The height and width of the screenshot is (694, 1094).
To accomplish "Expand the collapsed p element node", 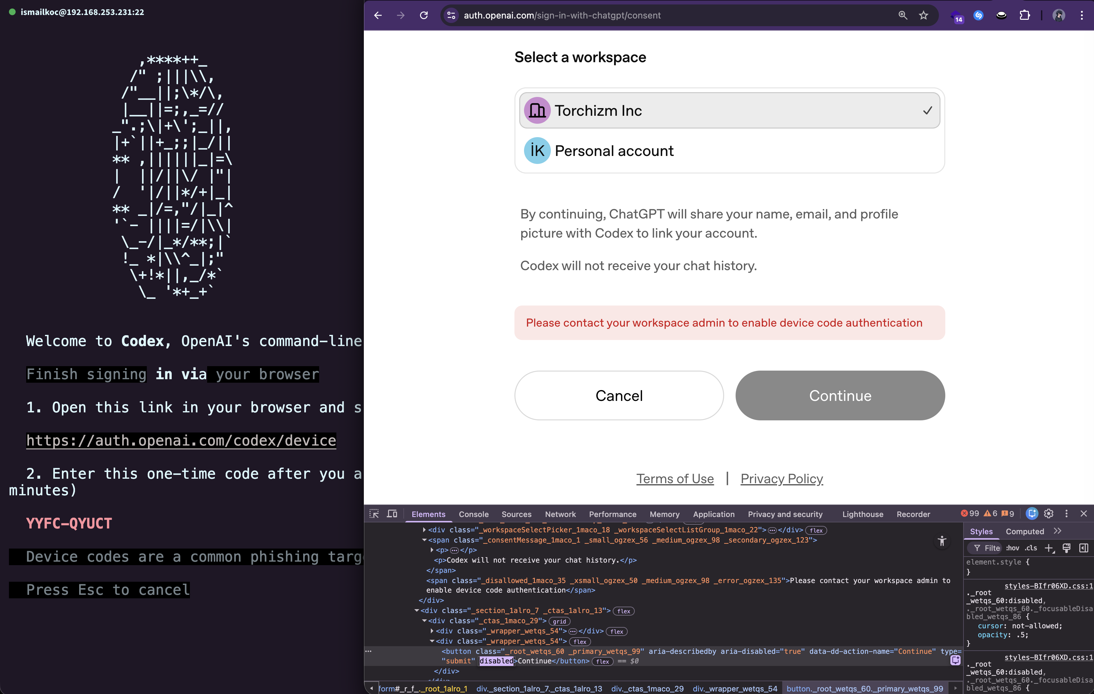I will (432, 550).
